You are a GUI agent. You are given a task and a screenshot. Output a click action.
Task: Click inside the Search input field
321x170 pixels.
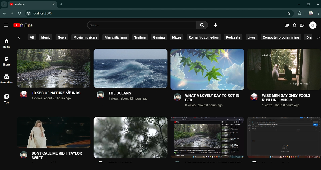[x=141, y=25]
